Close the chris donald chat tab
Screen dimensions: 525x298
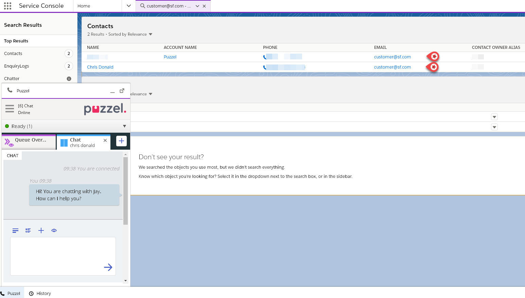pos(105,140)
